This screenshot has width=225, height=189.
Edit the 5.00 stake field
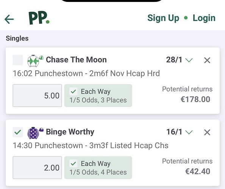coord(37,96)
